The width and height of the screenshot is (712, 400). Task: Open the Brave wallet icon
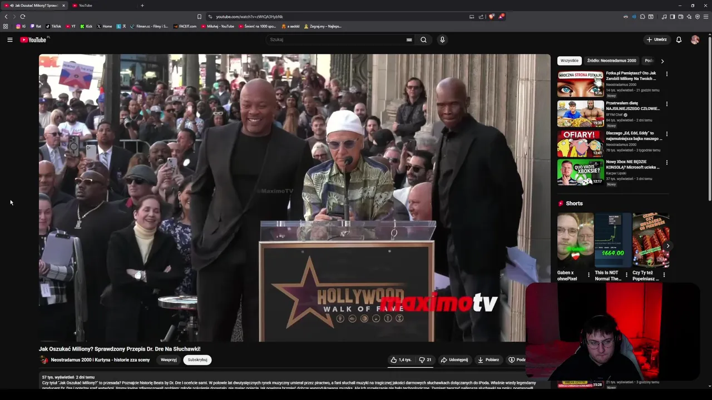(681, 17)
